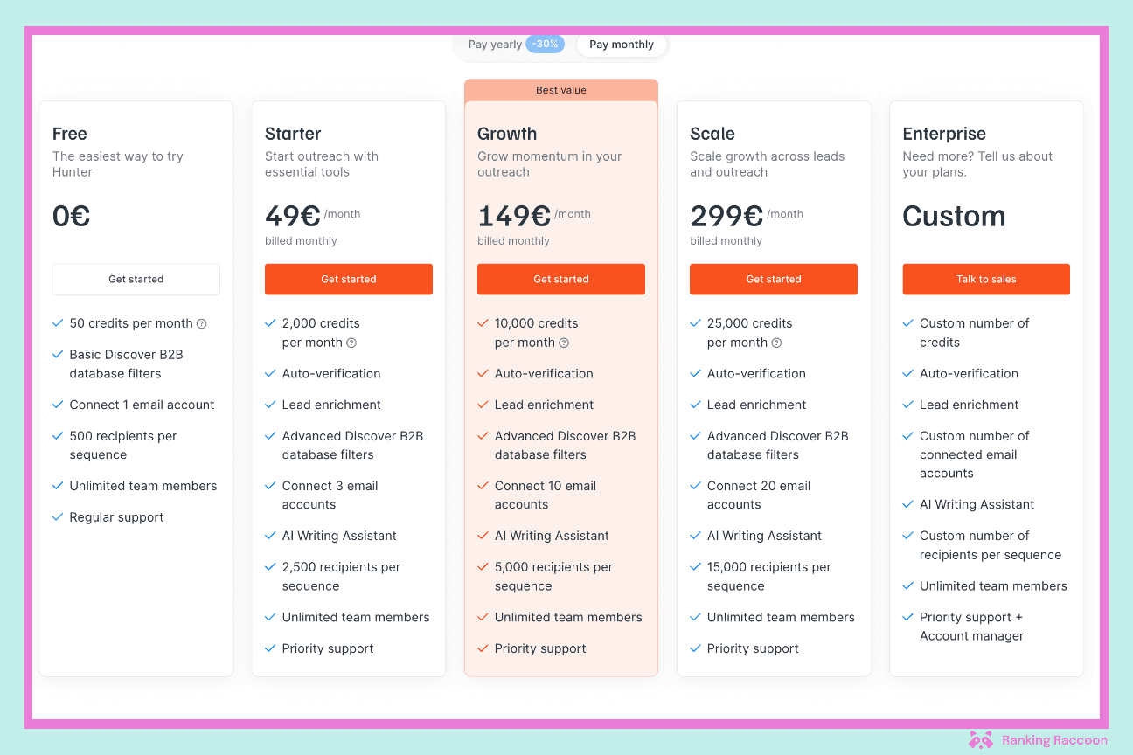This screenshot has width=1133, height=755.
Task: Click the Enterprise plan heading
Action: 944,134
